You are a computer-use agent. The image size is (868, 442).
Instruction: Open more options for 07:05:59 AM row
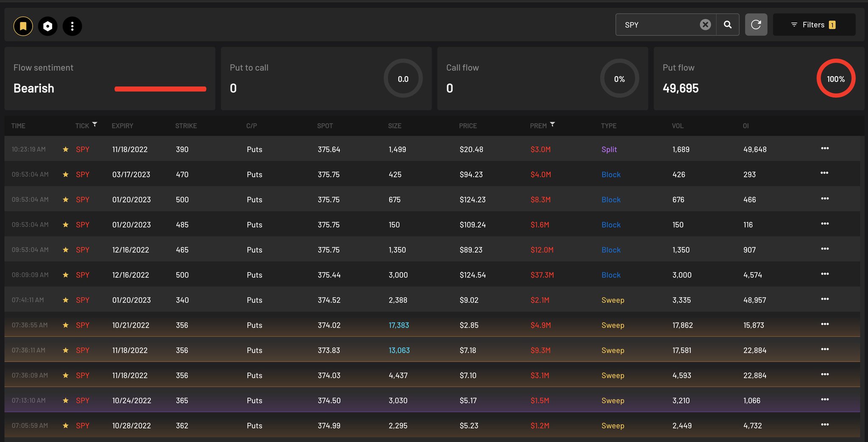(x=825, y=425)
